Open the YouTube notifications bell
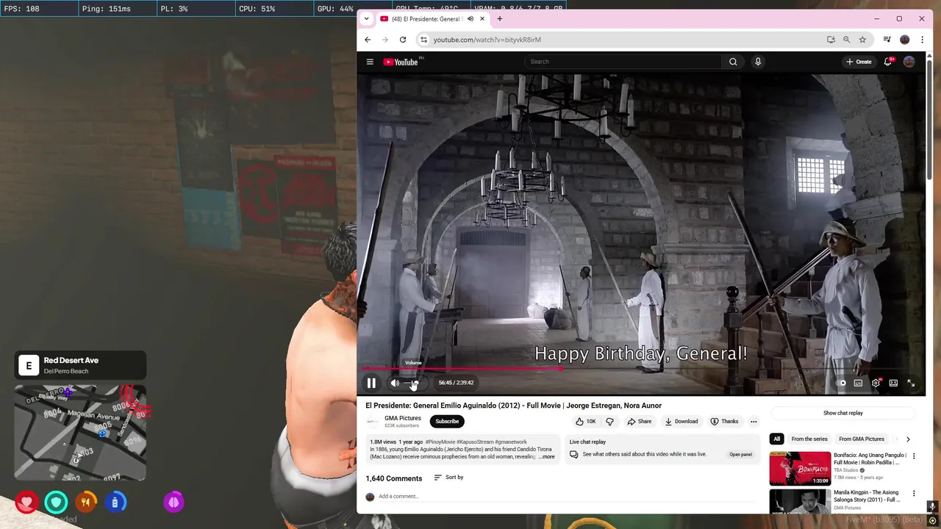This screenshot has height=529, width=941. (x=888, y=62)
